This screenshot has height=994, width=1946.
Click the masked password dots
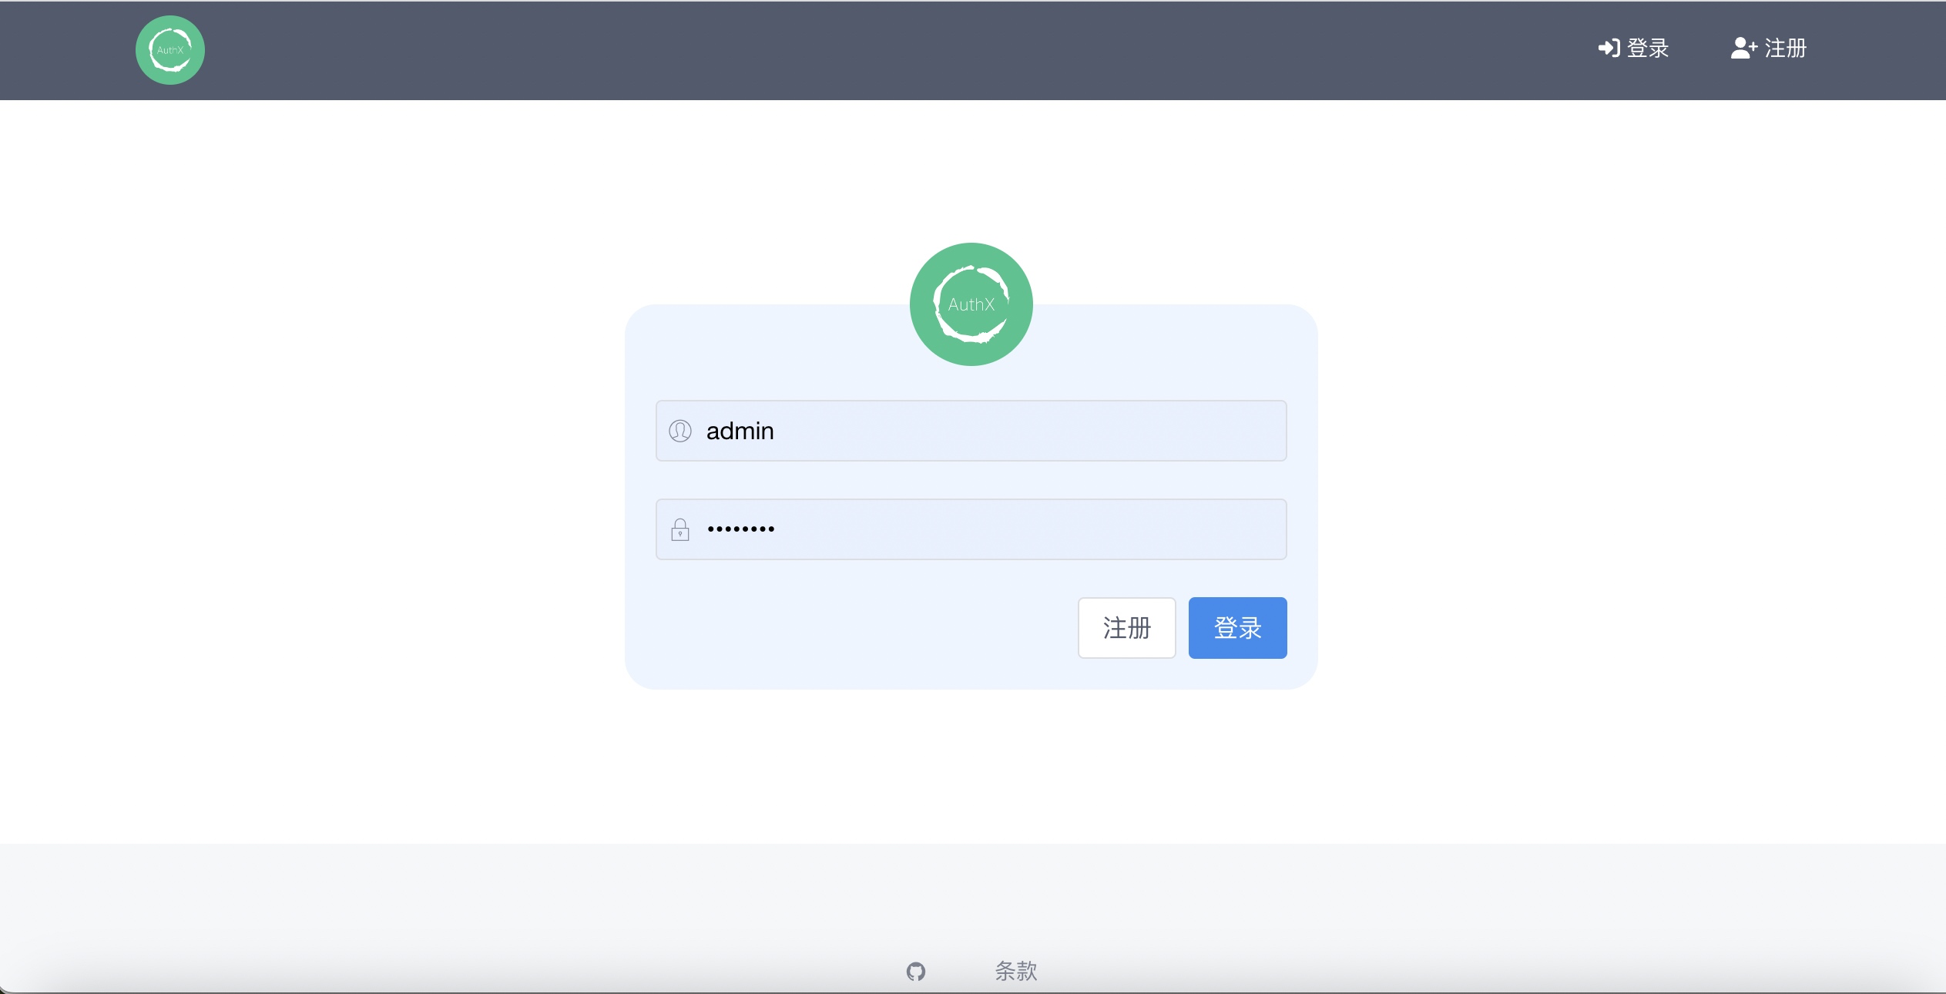pyautogui.click(x=740, y=529)
